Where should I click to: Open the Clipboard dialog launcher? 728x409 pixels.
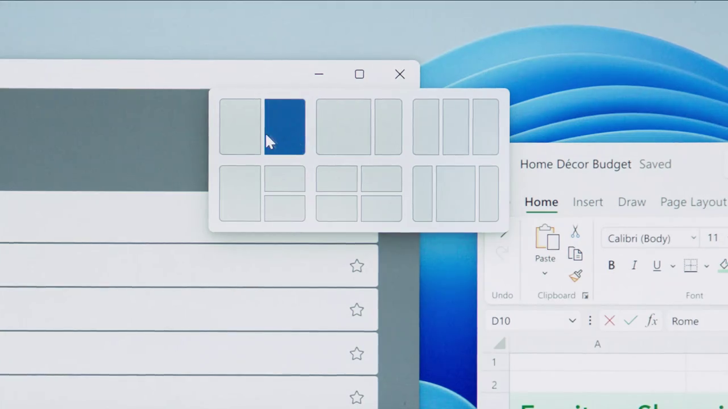click(x=585, y=295)
